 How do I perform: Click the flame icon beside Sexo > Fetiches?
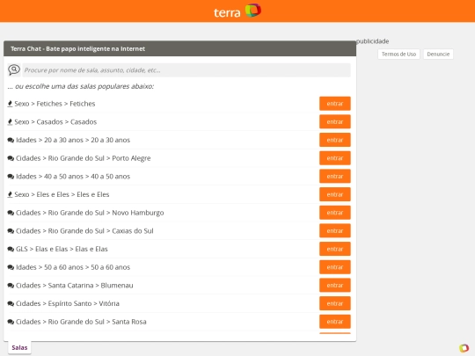(x=10, y=104)
